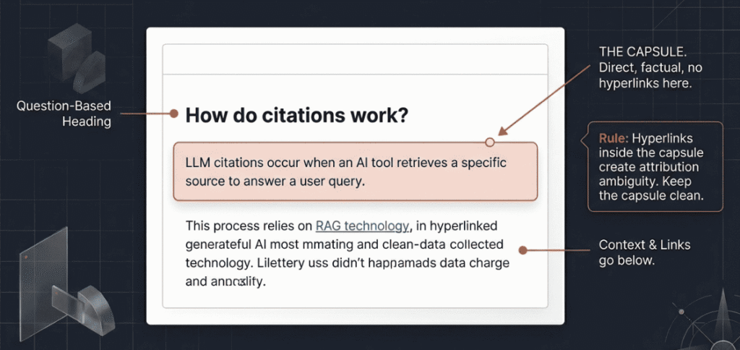Viewport: 740px width, 350px height.
Task: Select the highlighted LLM citations capsule box
Action: 355,171
